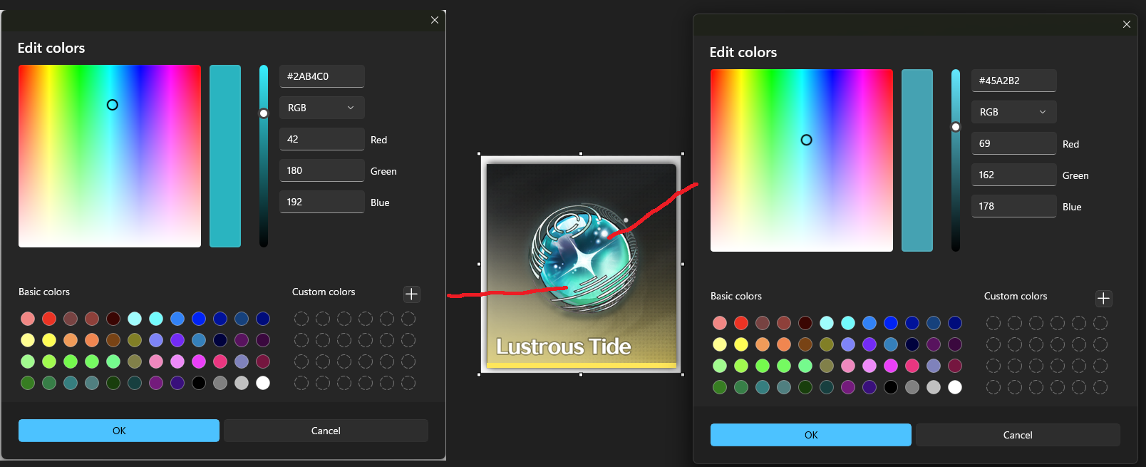This screenshot has height=467, width=1146.
Task: Pick the light silver swatch in the #45A2B2 dialog
Action: pyautogui.click(x=934, y=387)
